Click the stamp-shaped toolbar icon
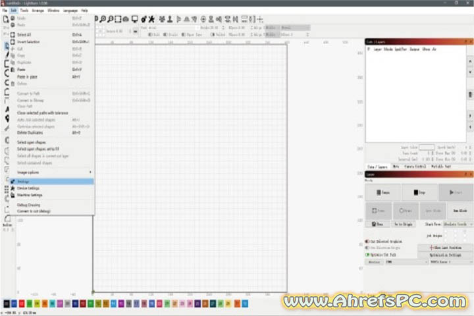This screenshot has height=316, width=474. (170, 19)
